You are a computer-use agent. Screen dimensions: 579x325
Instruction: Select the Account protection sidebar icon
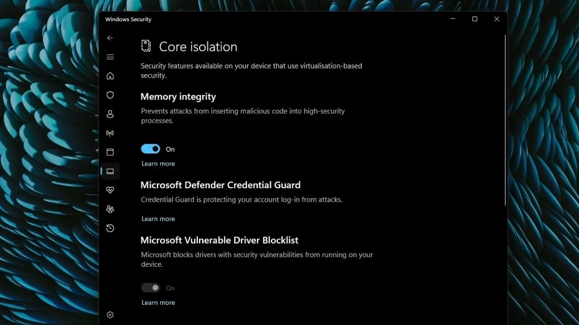point(110,114)
